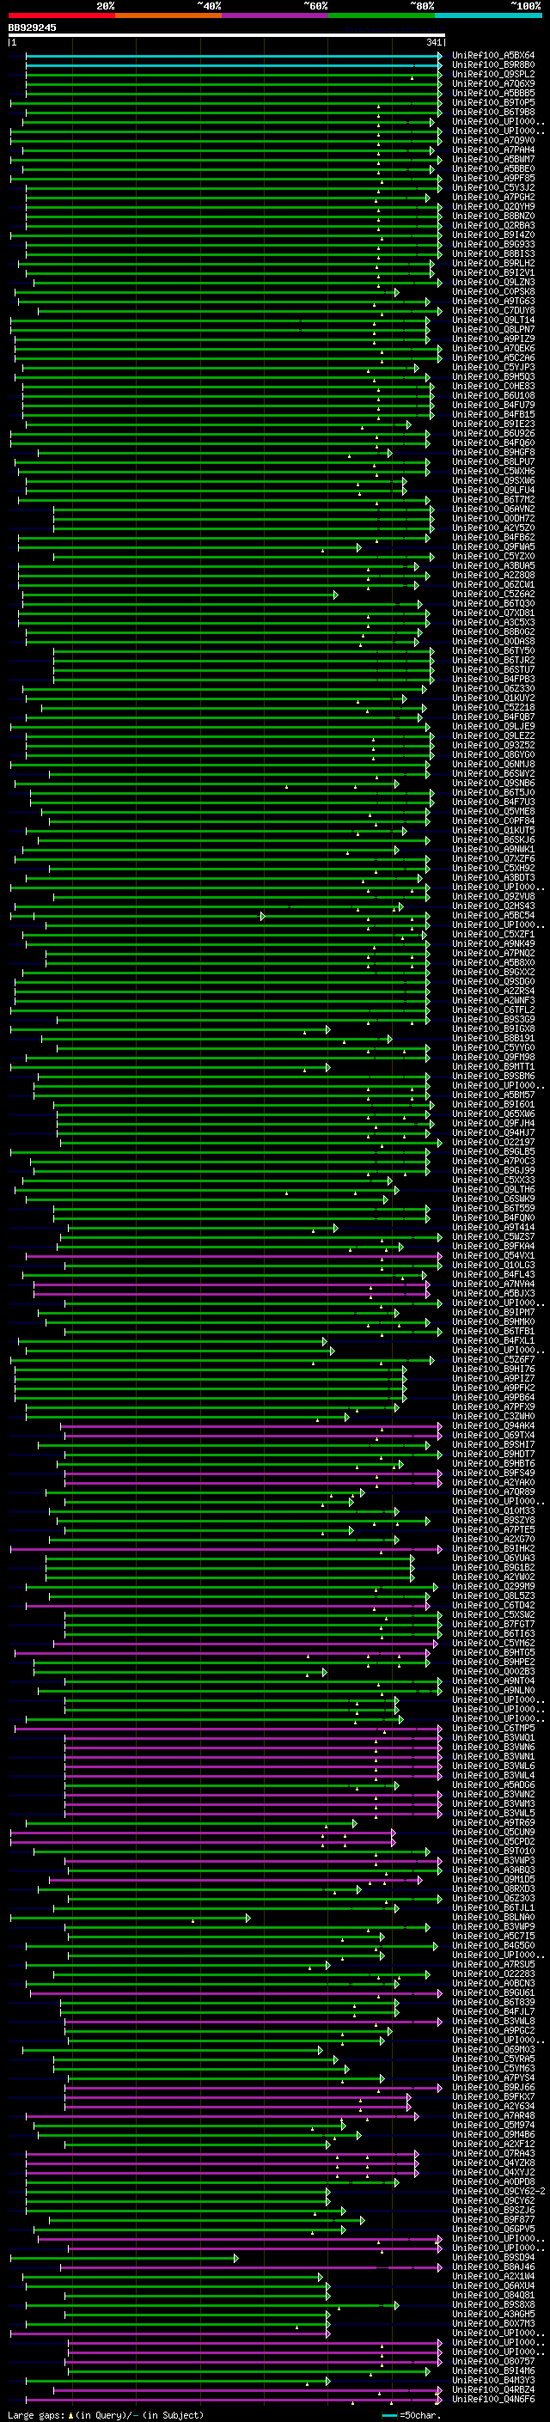Click UniRef100_Q2QYH9 hit
550x2422 pixels.
(x=493, y=207)
